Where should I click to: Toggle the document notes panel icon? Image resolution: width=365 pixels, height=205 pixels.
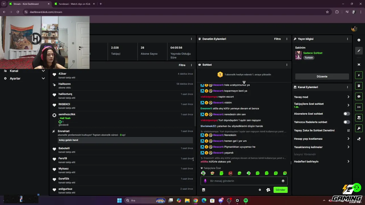[359, 86]
